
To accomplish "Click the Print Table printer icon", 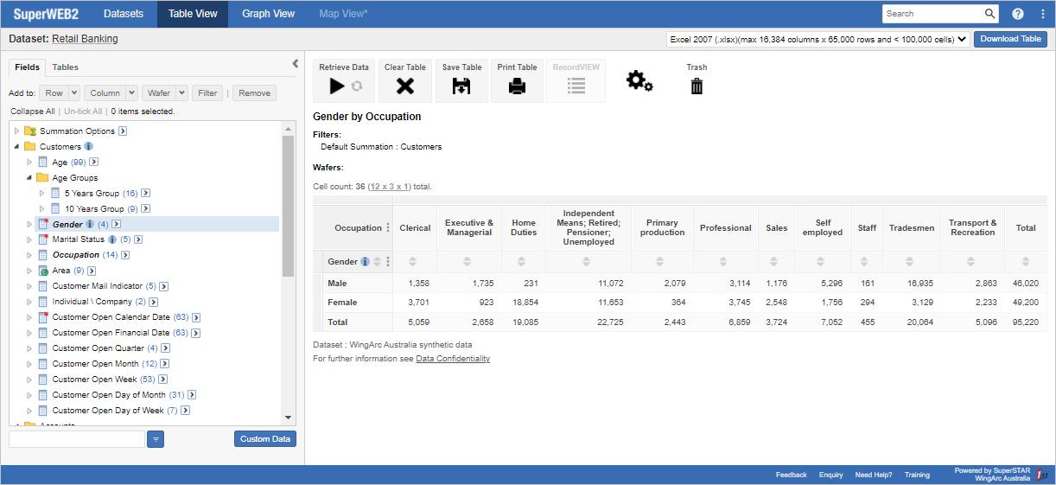I will click(517, 86).
